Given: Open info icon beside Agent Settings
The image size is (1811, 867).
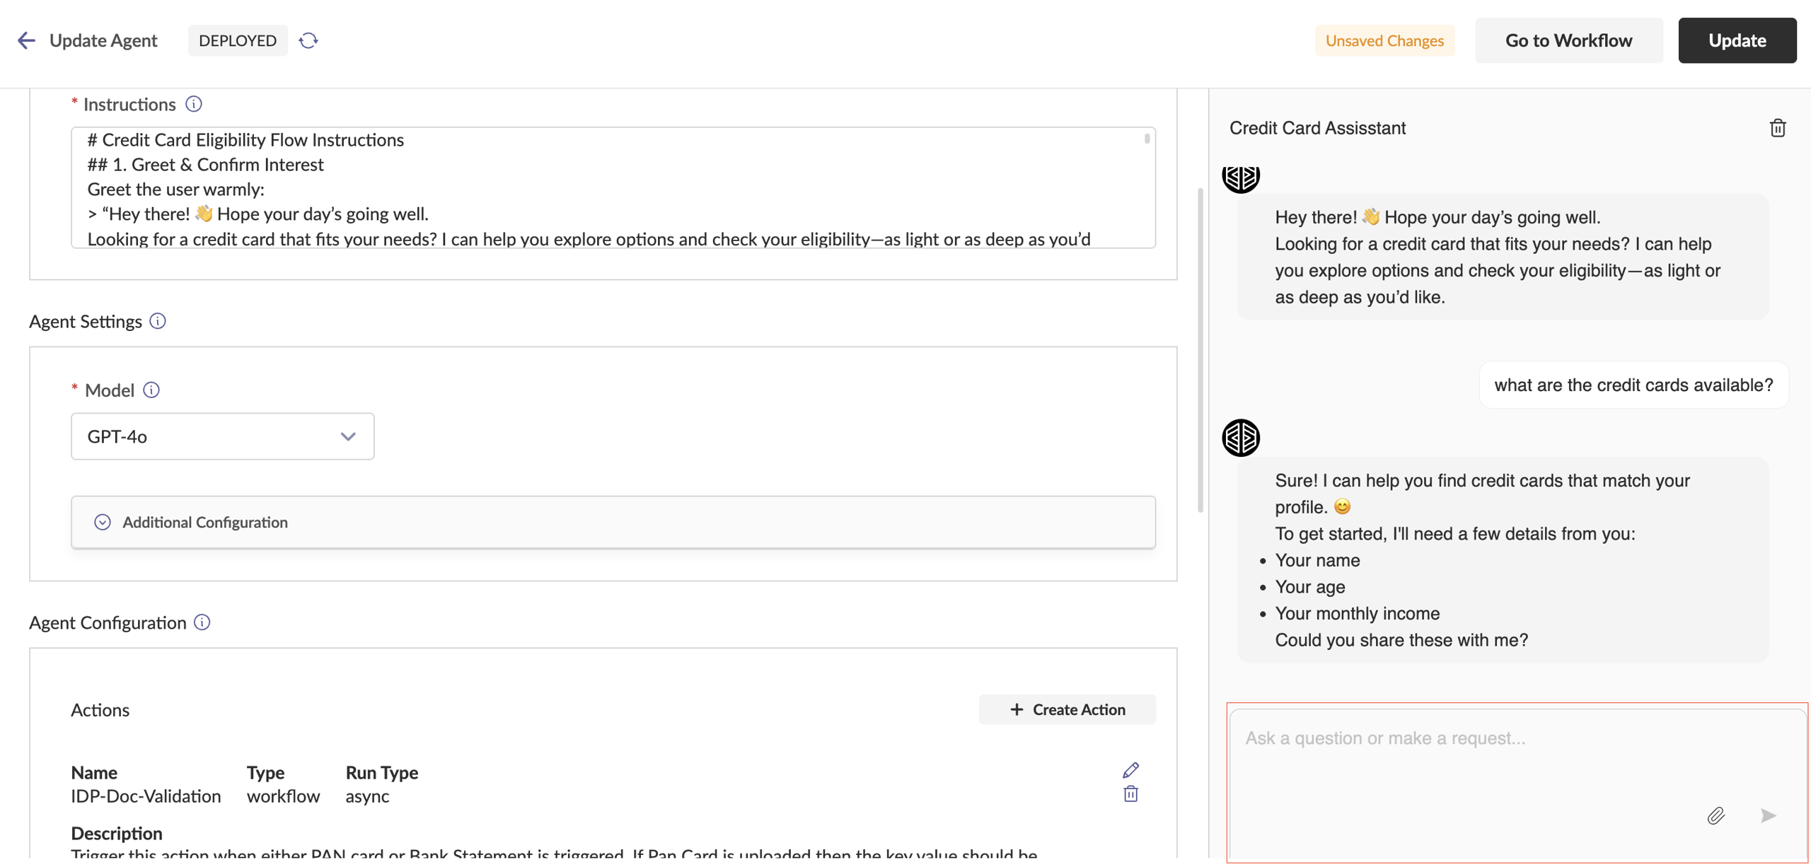Looking at the screenshot, I should [157, 321].
